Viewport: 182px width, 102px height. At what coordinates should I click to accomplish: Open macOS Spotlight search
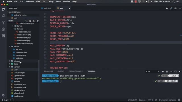(x=173, y=1)
